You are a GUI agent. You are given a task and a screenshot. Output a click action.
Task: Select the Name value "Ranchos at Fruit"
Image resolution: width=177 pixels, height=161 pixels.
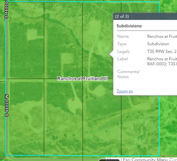point(162,36)
